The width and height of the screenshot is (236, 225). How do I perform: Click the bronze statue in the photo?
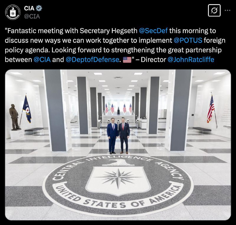tap(14, 117)
